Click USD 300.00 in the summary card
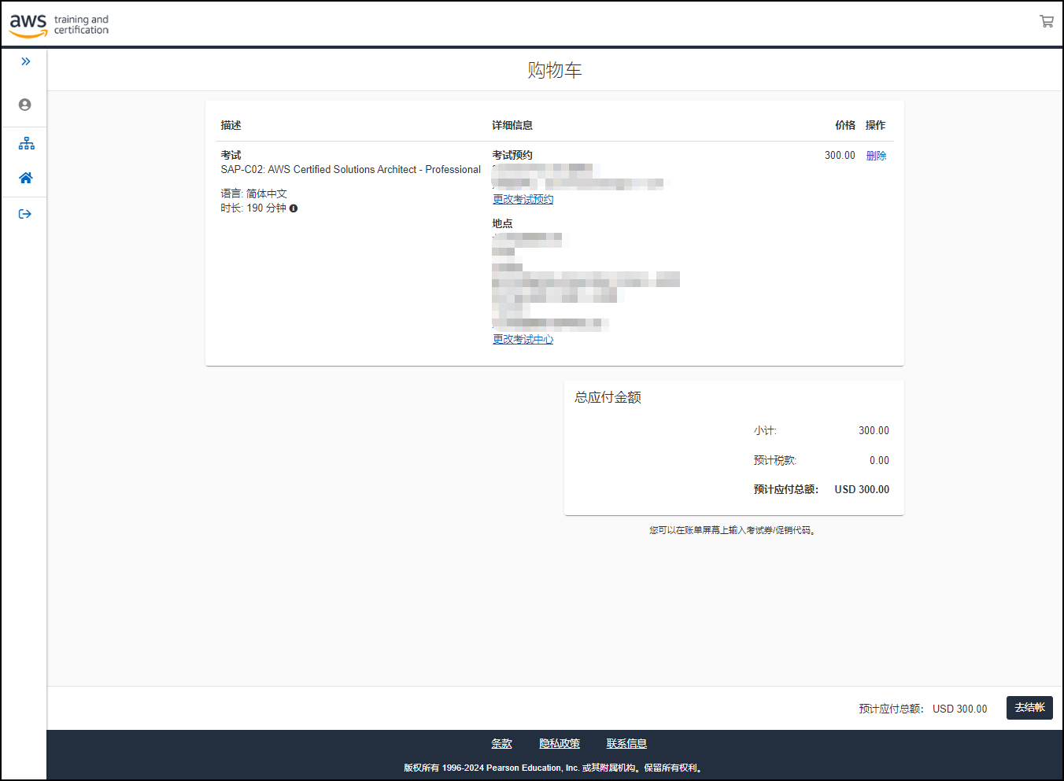The height and width of the screenshot is (781, 1064). pyautogui.click(x=862, y=489)
